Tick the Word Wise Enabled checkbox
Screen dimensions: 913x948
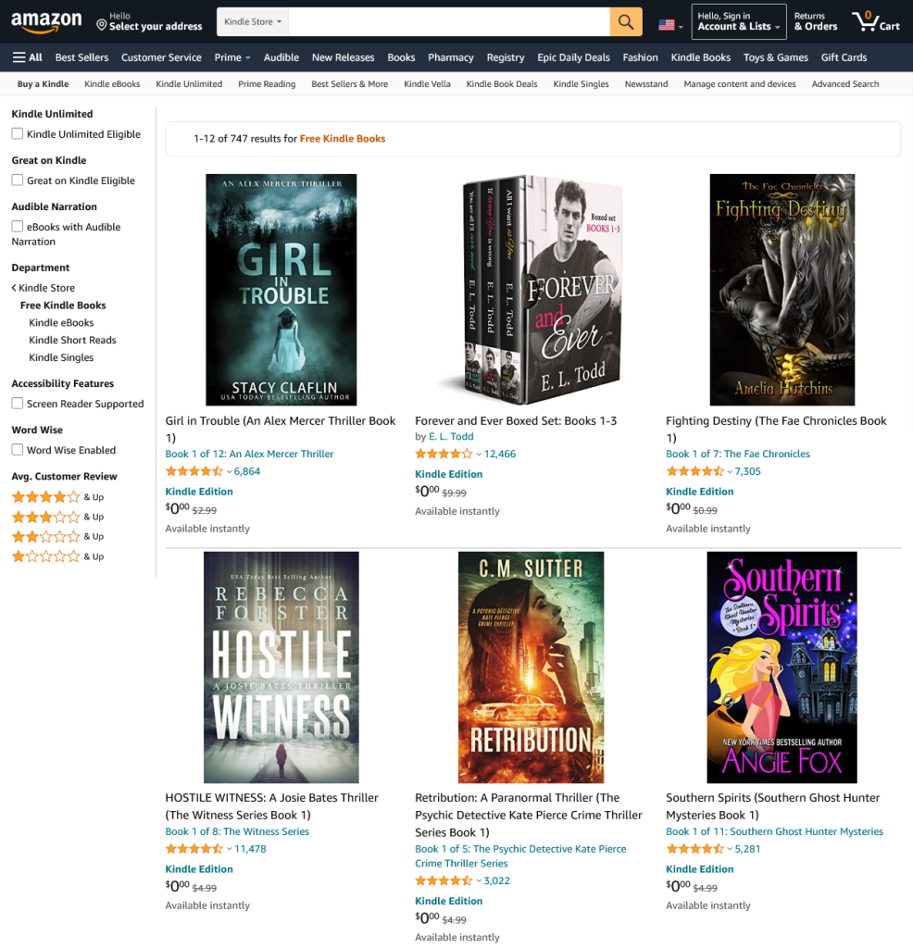18,450
